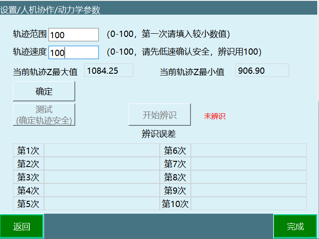
Task: Select the 第7次 error result cell
Action: click(248, 163)
